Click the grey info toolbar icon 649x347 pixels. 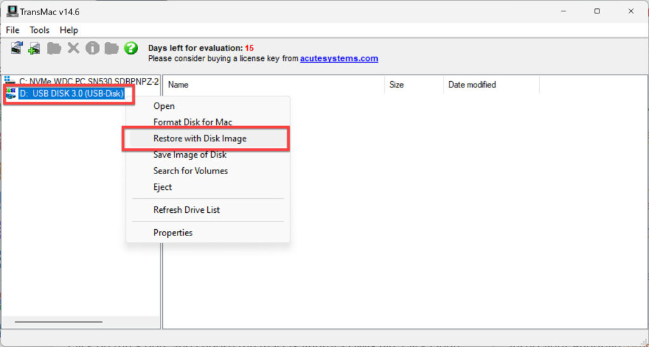pos(93,48)
